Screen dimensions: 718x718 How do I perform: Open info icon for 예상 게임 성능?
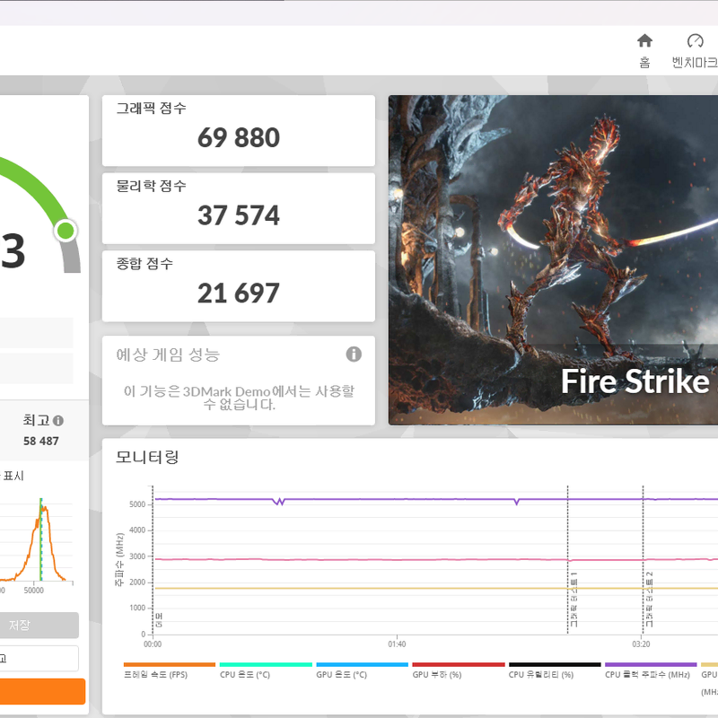point(354,354)
